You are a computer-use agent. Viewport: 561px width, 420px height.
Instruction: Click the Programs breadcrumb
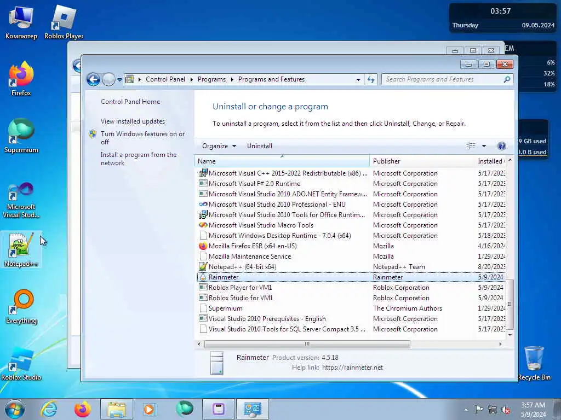(211, 79)
